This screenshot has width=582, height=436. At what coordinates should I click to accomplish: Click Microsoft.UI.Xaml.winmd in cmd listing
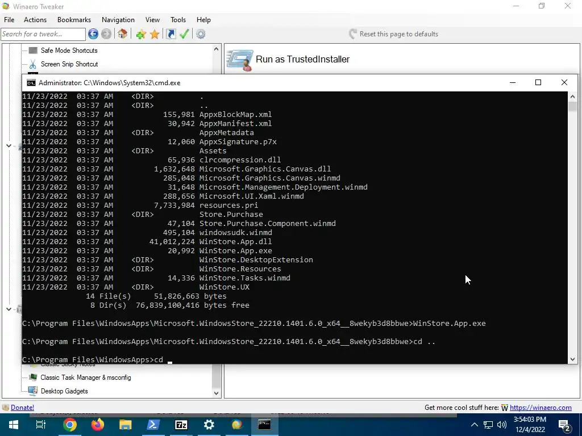point(252,196)
